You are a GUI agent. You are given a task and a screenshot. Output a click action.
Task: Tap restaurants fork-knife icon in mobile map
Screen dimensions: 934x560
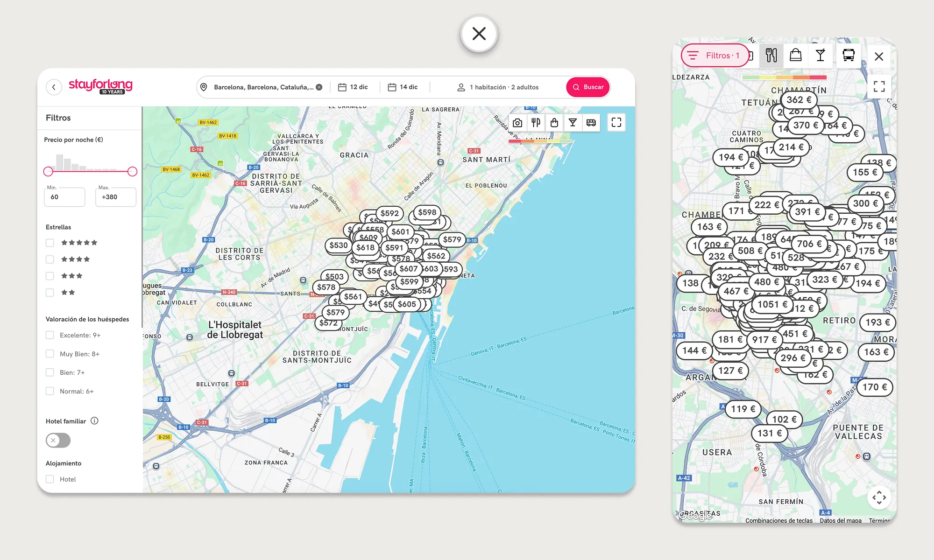point(771,56)
